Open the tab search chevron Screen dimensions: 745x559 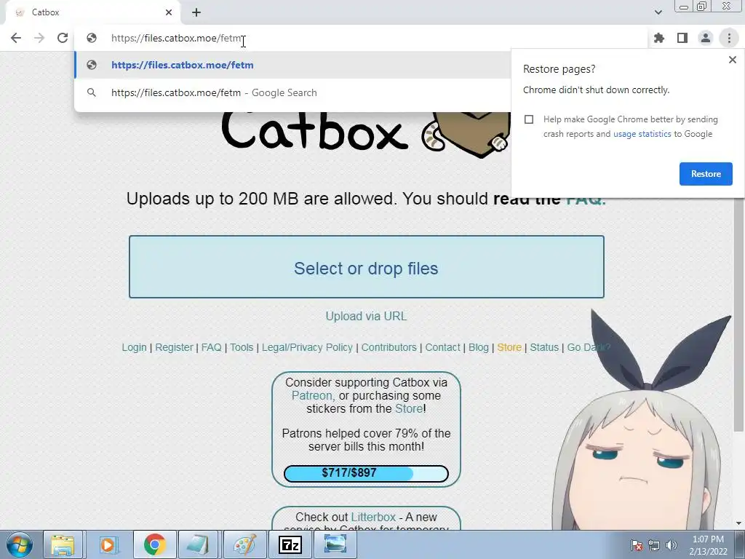click(658, 12)
